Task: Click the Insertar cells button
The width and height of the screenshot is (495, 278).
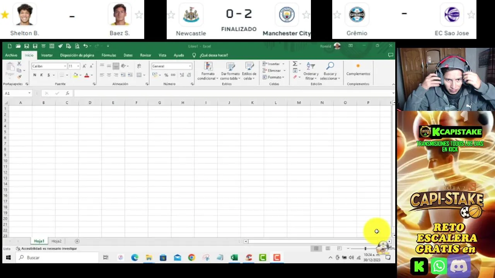Action: [274, 64]
